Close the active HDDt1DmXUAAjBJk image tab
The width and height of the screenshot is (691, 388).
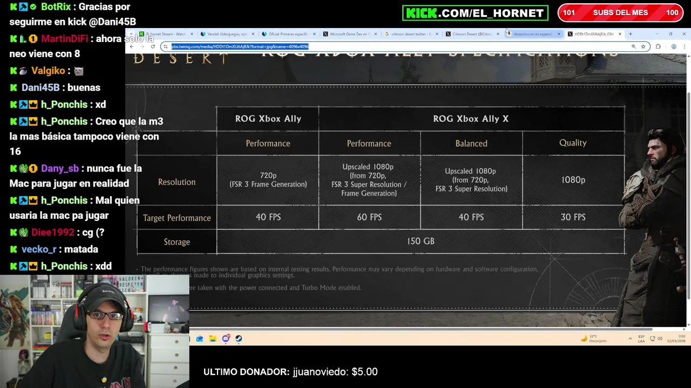click(620, 34)
